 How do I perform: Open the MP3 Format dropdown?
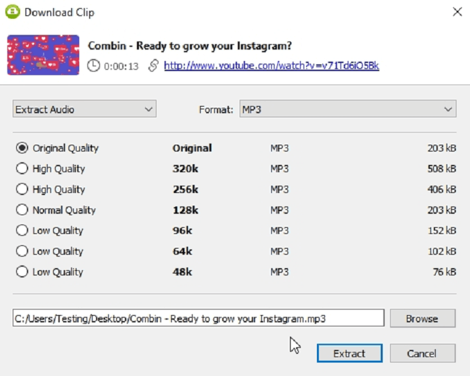347,109
